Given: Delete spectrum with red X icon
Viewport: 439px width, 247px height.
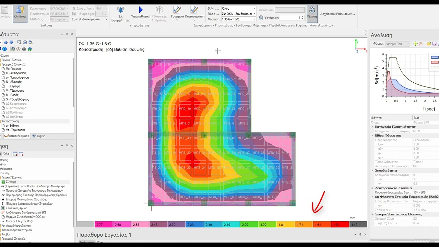Looking at the screenshot, I should pos(421,44).
